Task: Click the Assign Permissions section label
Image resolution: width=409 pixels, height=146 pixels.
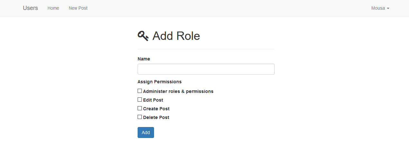Action: [x=159, y=82]
